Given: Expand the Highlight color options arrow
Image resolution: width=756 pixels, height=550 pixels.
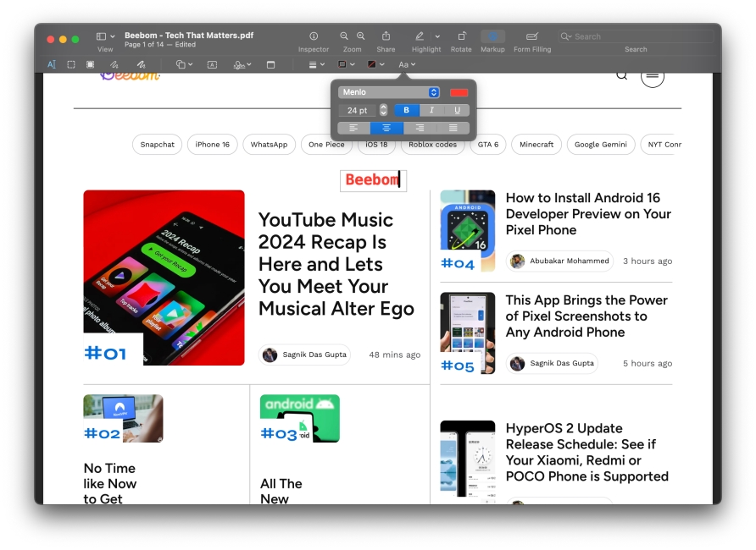Looking at the screenshot, I should pyautogui.click(x=437, y=36).
